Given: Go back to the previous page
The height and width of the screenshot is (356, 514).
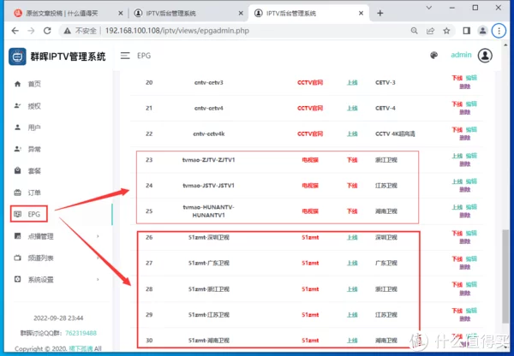Looking at the screenshot, I should (x=15, y=31).
